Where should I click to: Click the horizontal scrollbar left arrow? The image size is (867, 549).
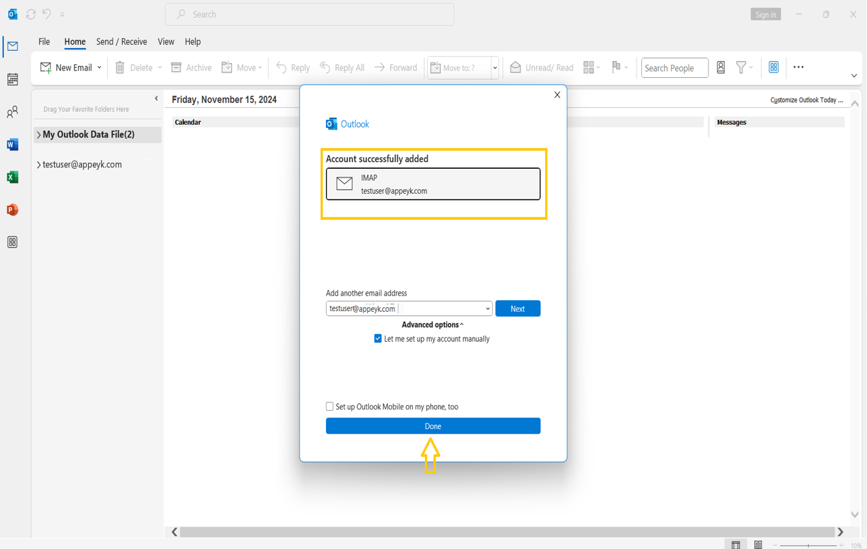pos(175,532)
